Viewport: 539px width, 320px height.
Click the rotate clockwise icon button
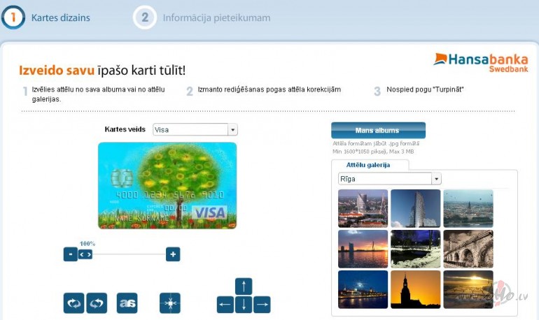point(74,303)
